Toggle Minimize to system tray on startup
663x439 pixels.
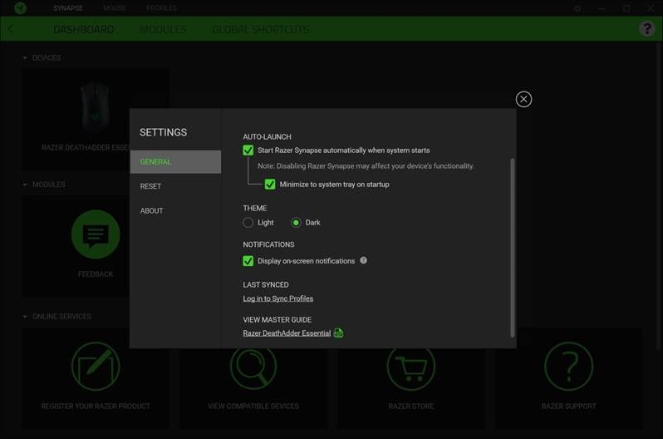click(x=270, y=184)
